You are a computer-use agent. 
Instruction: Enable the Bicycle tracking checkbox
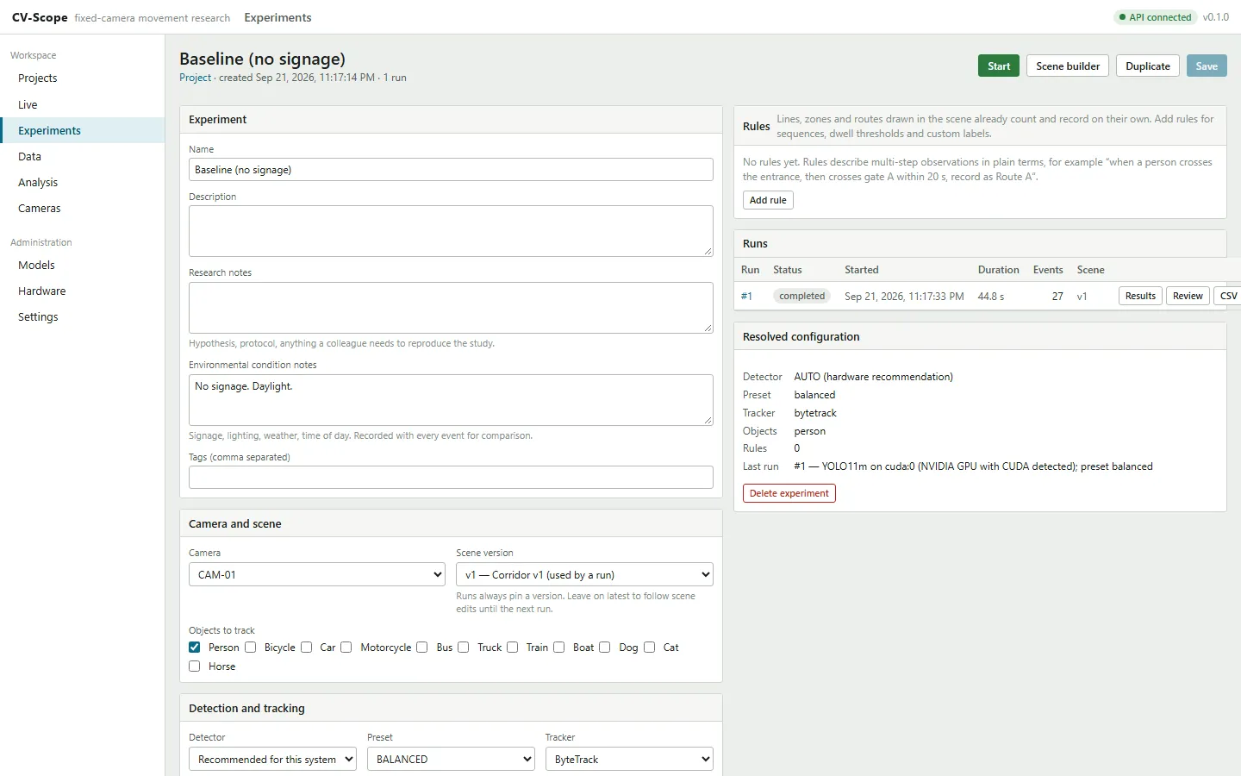point(251,648)
